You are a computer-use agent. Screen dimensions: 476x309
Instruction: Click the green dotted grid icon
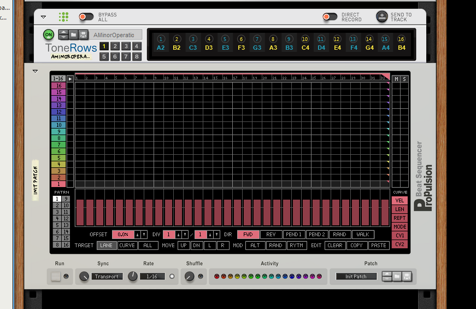[x=63, y=17]
